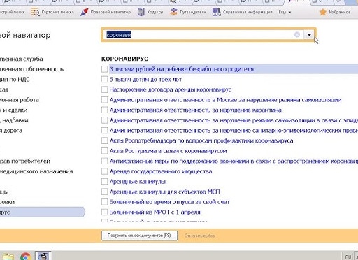
Task: Open the search history dropdown arrow
Action: [x=309, y=35]
